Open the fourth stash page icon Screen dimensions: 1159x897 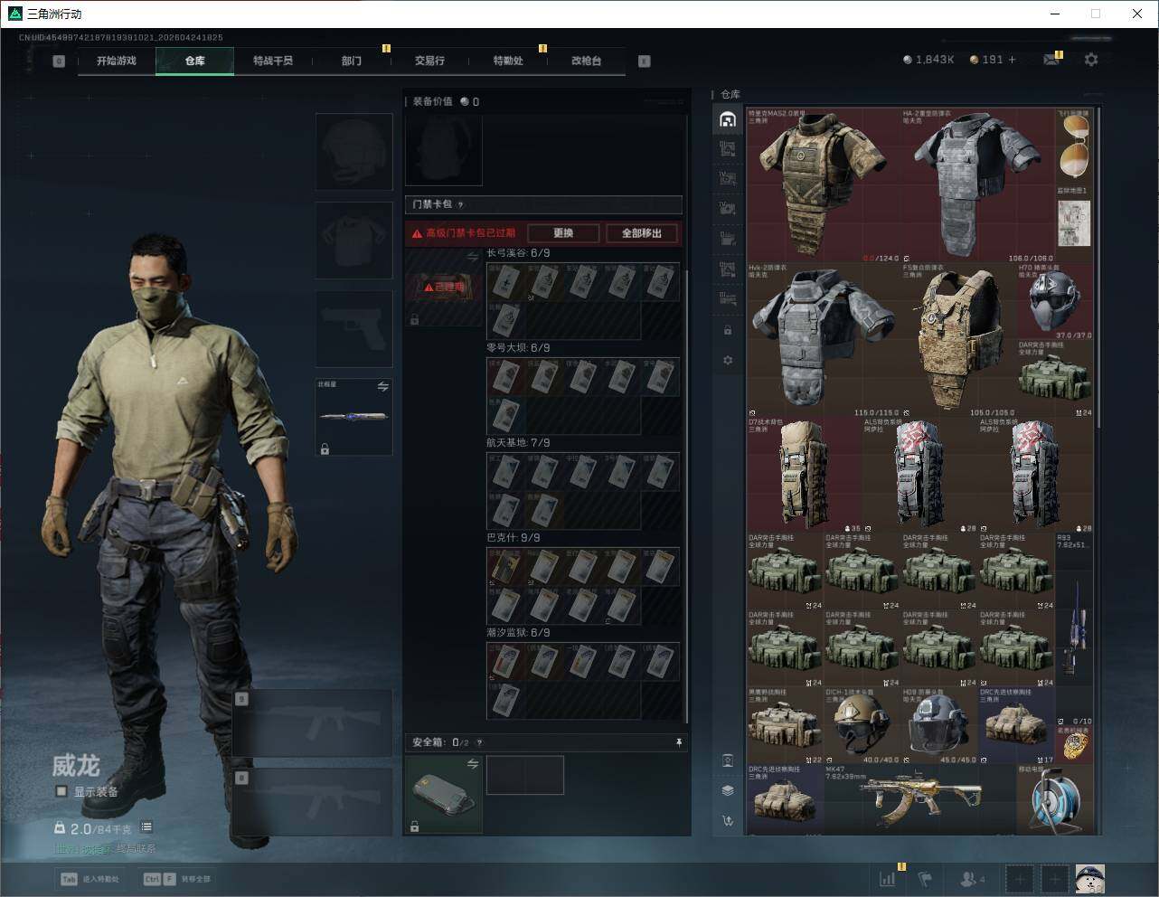point(728,209)
